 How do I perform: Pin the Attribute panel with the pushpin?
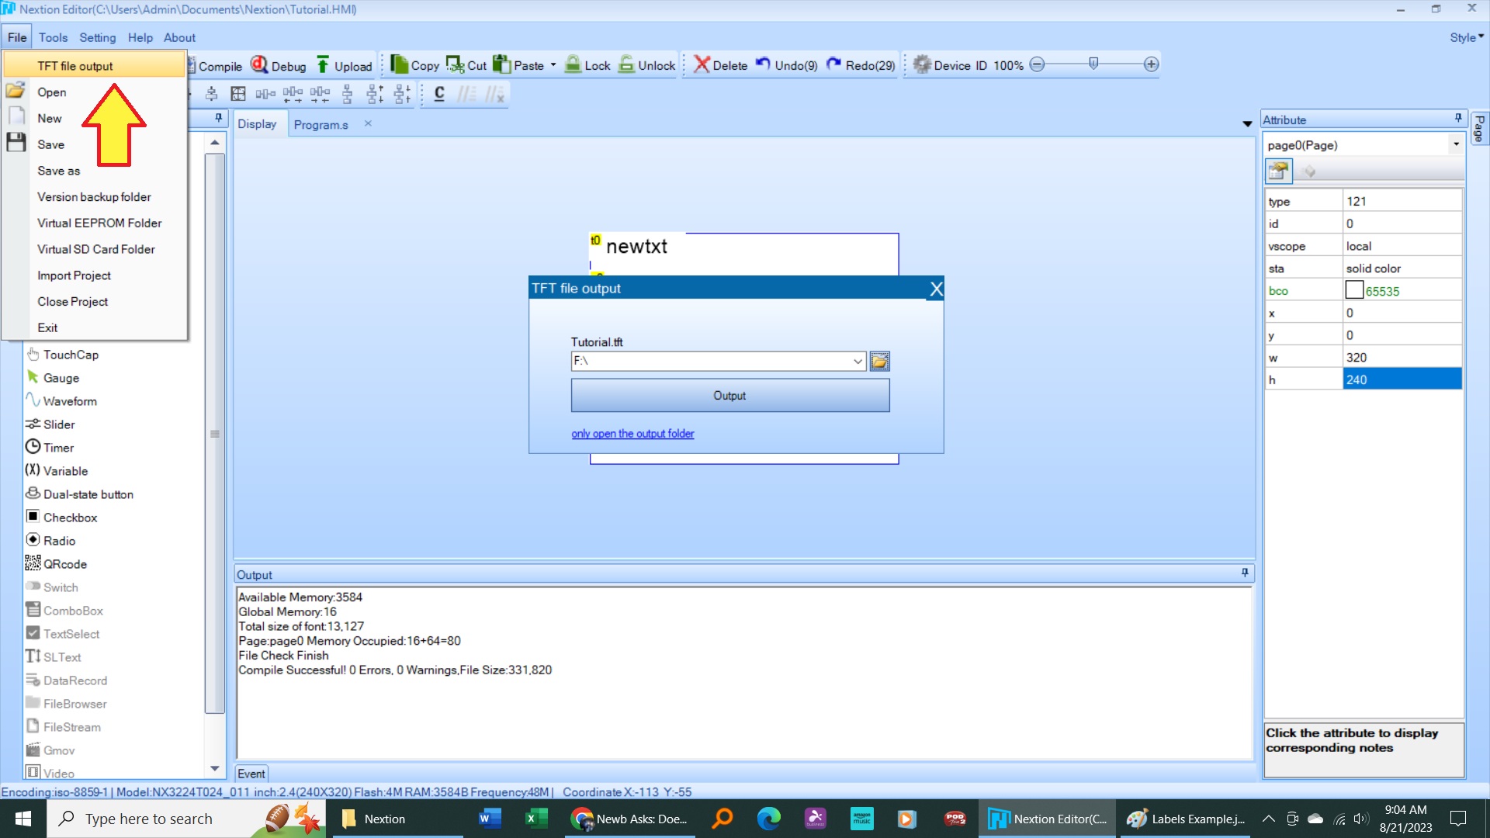[1458, 119]
